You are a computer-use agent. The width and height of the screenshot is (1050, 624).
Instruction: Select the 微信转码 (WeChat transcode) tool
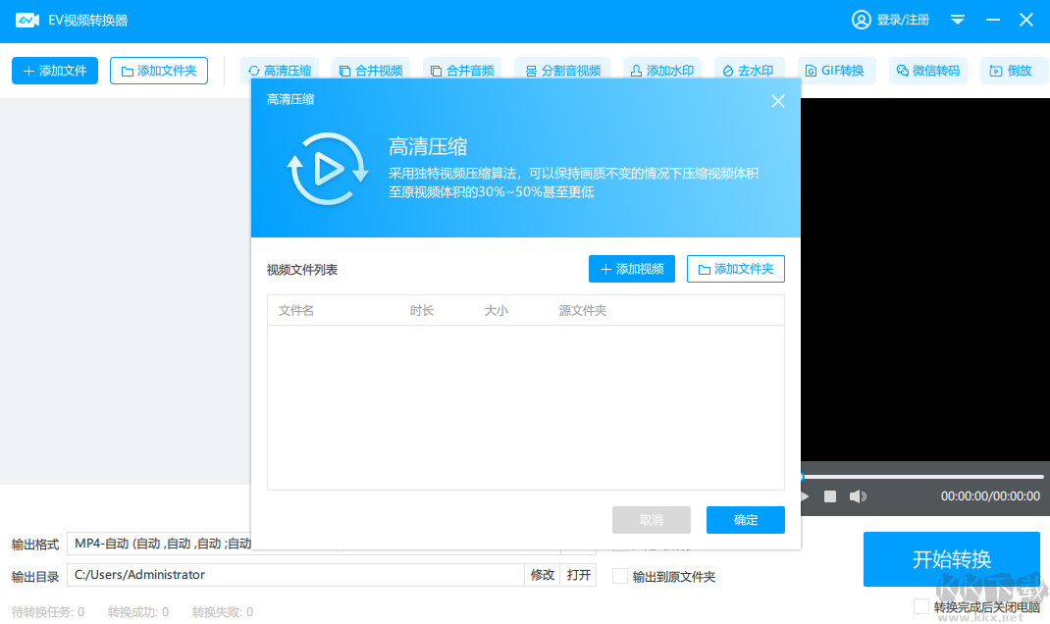tap(927, 70)
